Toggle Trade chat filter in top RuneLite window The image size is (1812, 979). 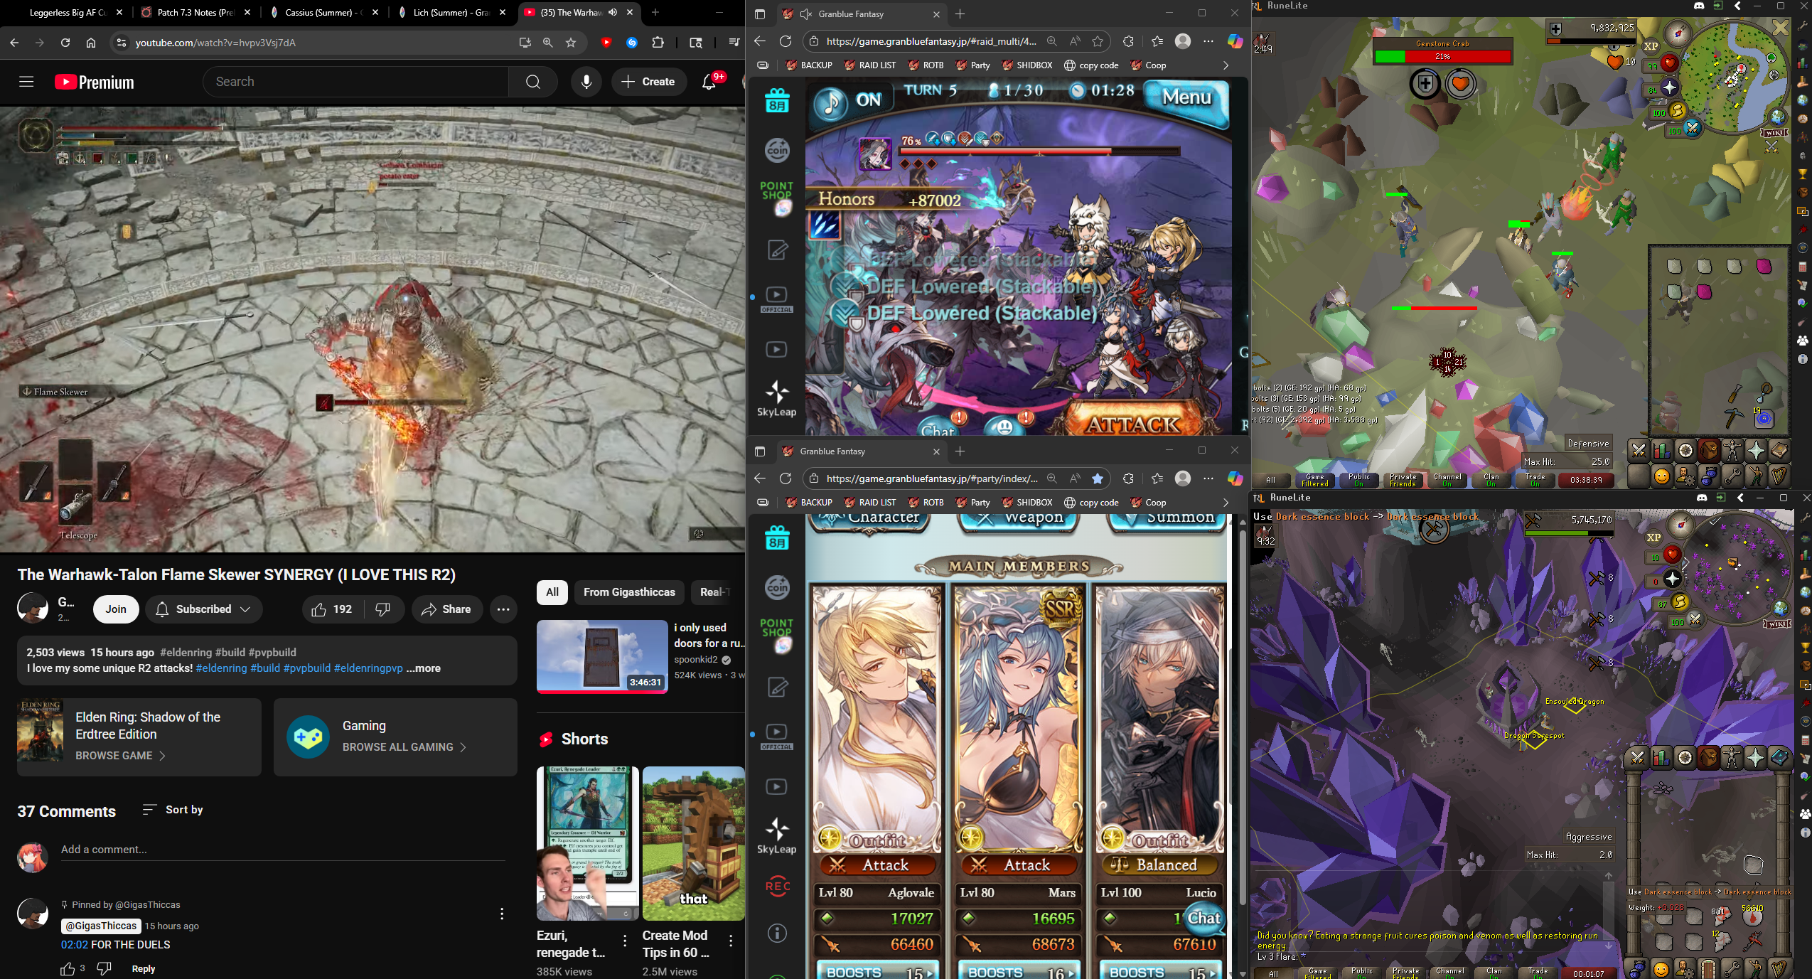(x=1535, y=480)
